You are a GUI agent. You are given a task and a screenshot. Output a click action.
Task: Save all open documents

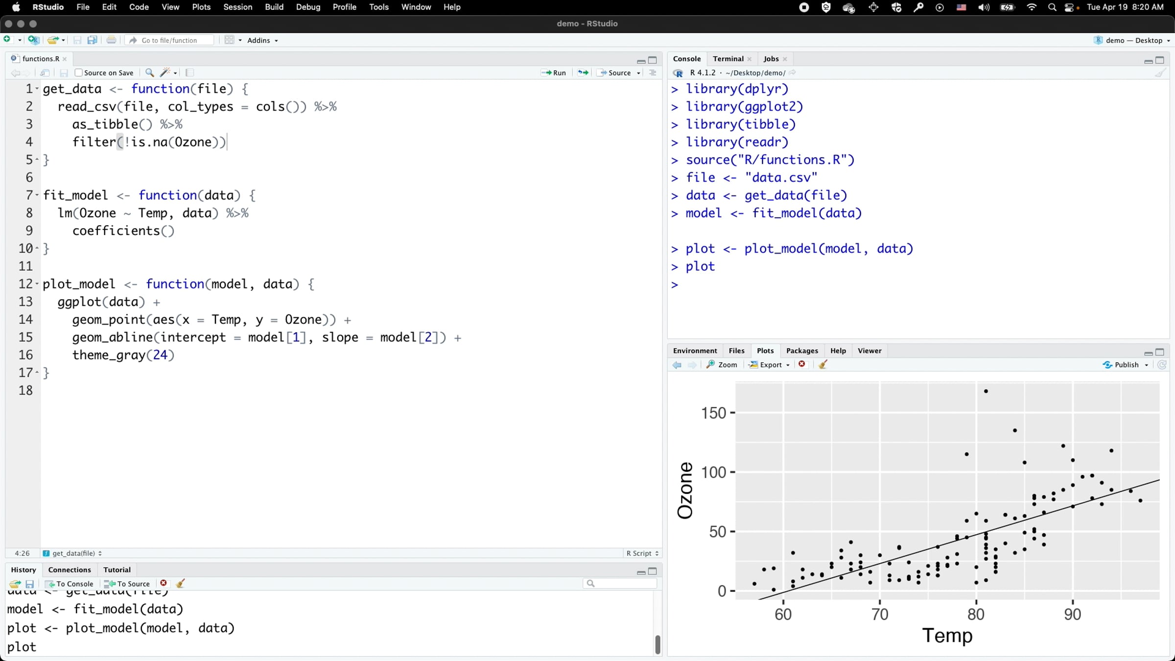click(92, 40)
